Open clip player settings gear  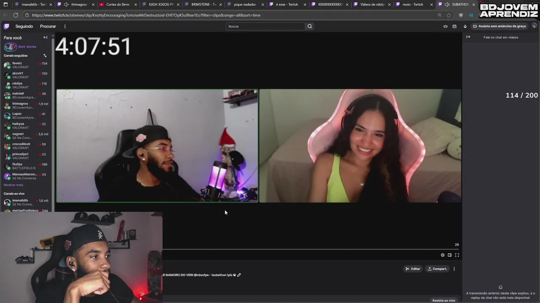click(x=443, y=255)
